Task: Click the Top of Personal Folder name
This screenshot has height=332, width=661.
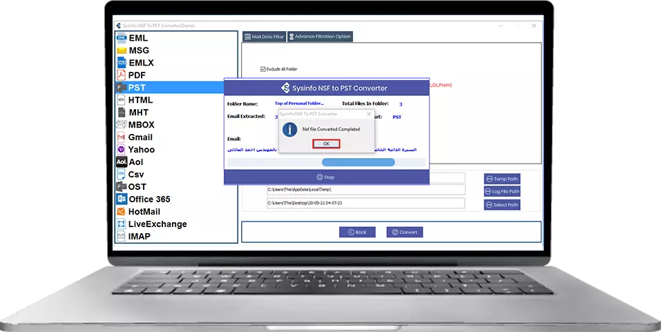Action: 299,104
